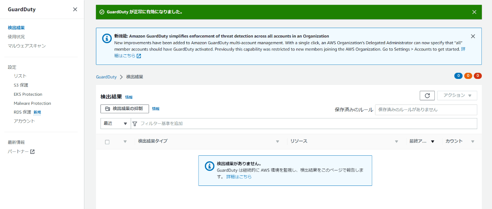Open アカウント settings
The height and width of the screenshot is (209, 492).
(x=24, y=121)
